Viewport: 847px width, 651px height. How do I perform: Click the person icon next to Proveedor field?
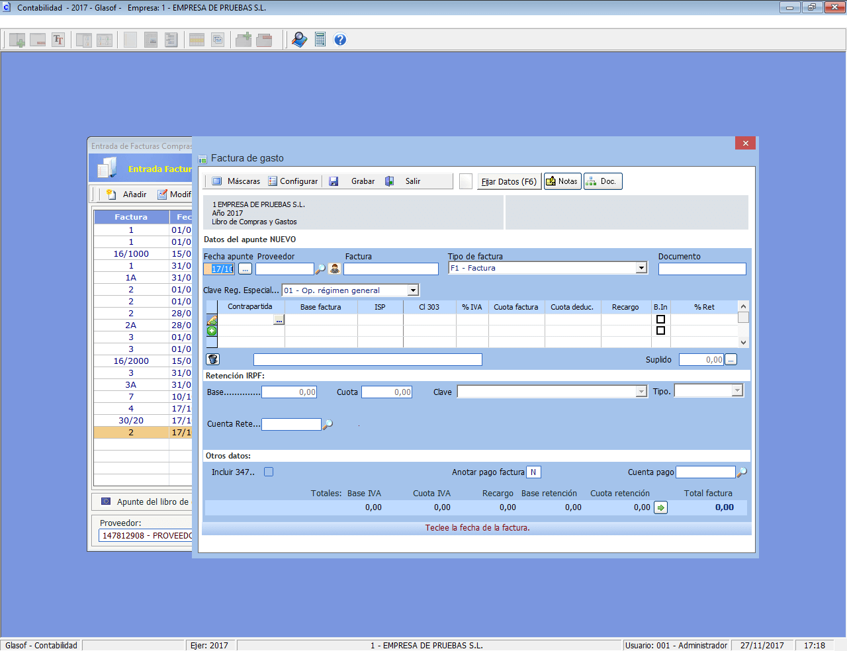335,269
